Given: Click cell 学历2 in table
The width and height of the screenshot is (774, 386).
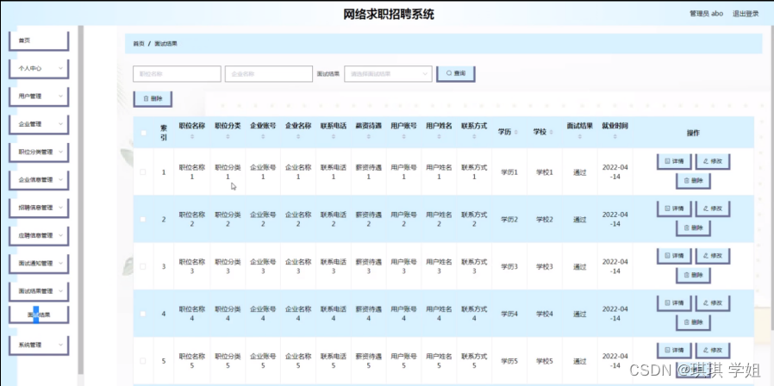Looking at the screenshot, I should (509, 219).
